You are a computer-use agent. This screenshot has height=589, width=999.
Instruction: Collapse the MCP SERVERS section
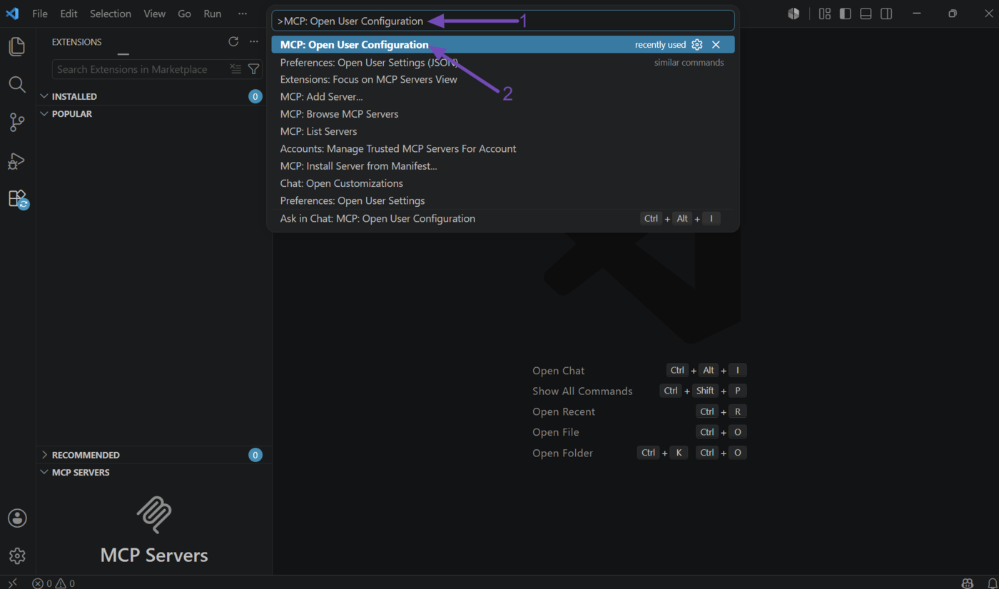pyautogui.click(x=44, y=472)
